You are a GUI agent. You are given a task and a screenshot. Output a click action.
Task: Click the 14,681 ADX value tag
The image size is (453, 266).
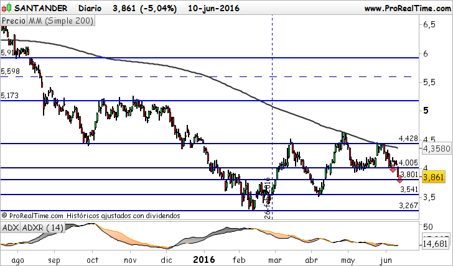click(435, 244)
